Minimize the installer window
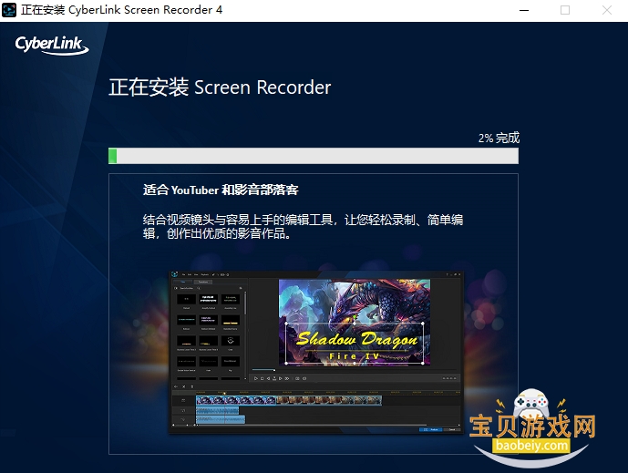Screen dimensions: 628x473 [x=524, y=10]
